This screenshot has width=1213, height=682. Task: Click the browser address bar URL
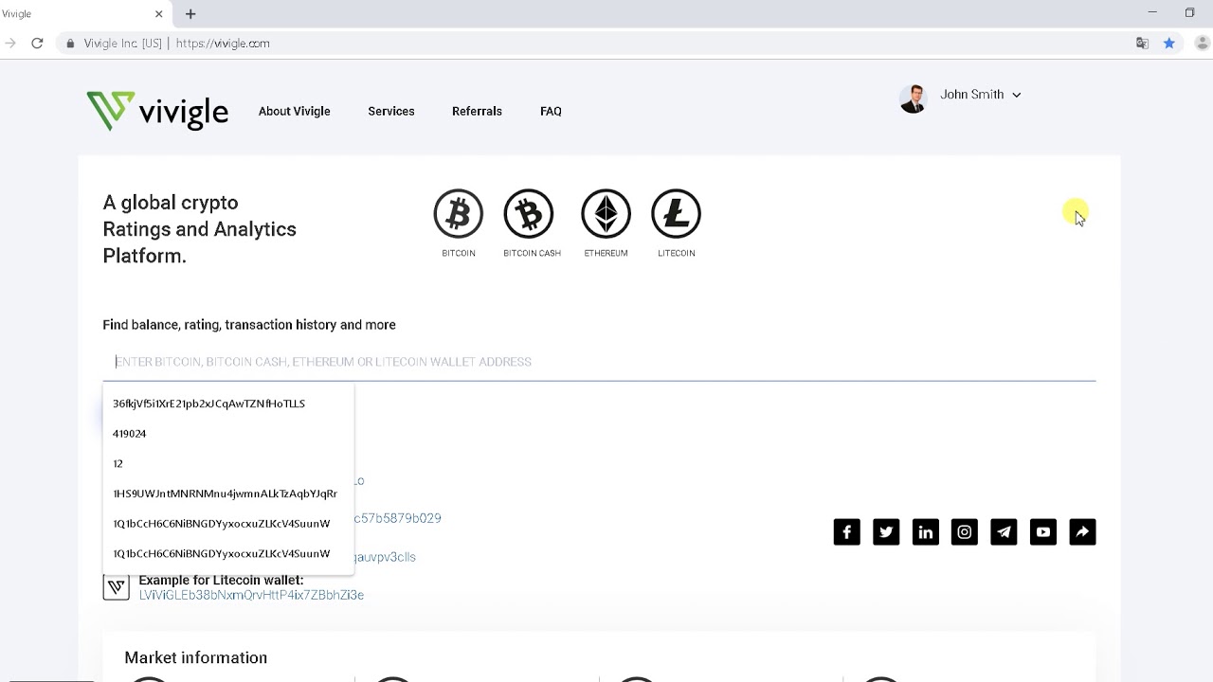(223, 44)
